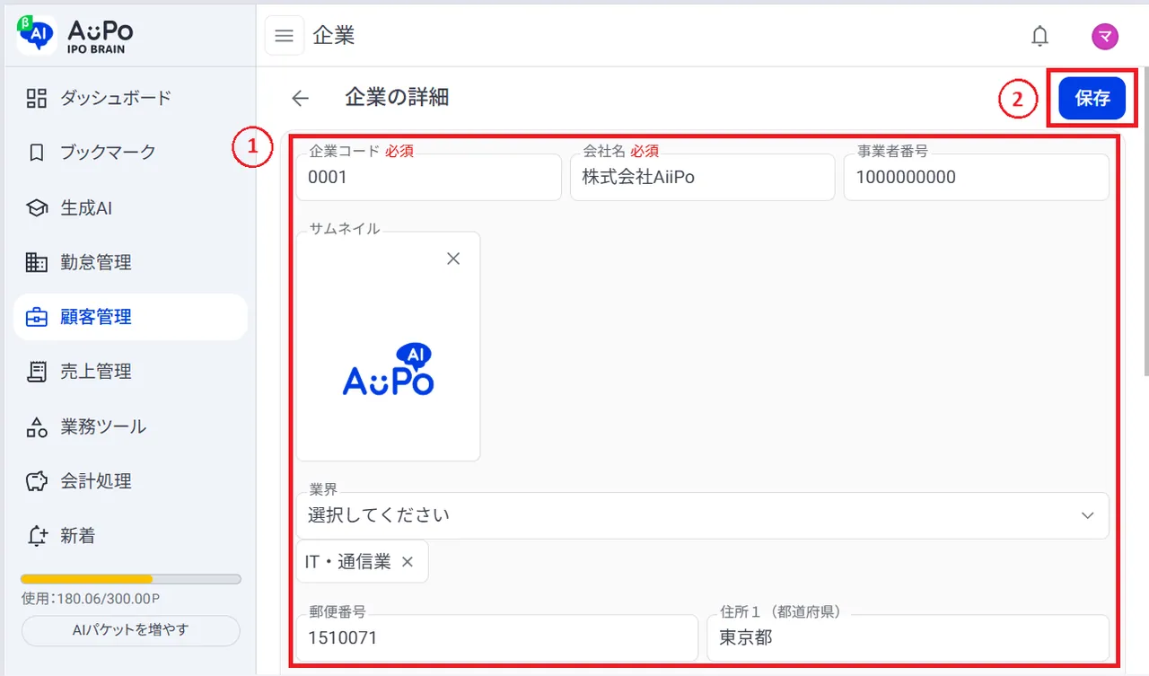This screenshot has width=1149, height=676.
Task: Expand the 業界 dropdown
Action: (x=703, y=515)
